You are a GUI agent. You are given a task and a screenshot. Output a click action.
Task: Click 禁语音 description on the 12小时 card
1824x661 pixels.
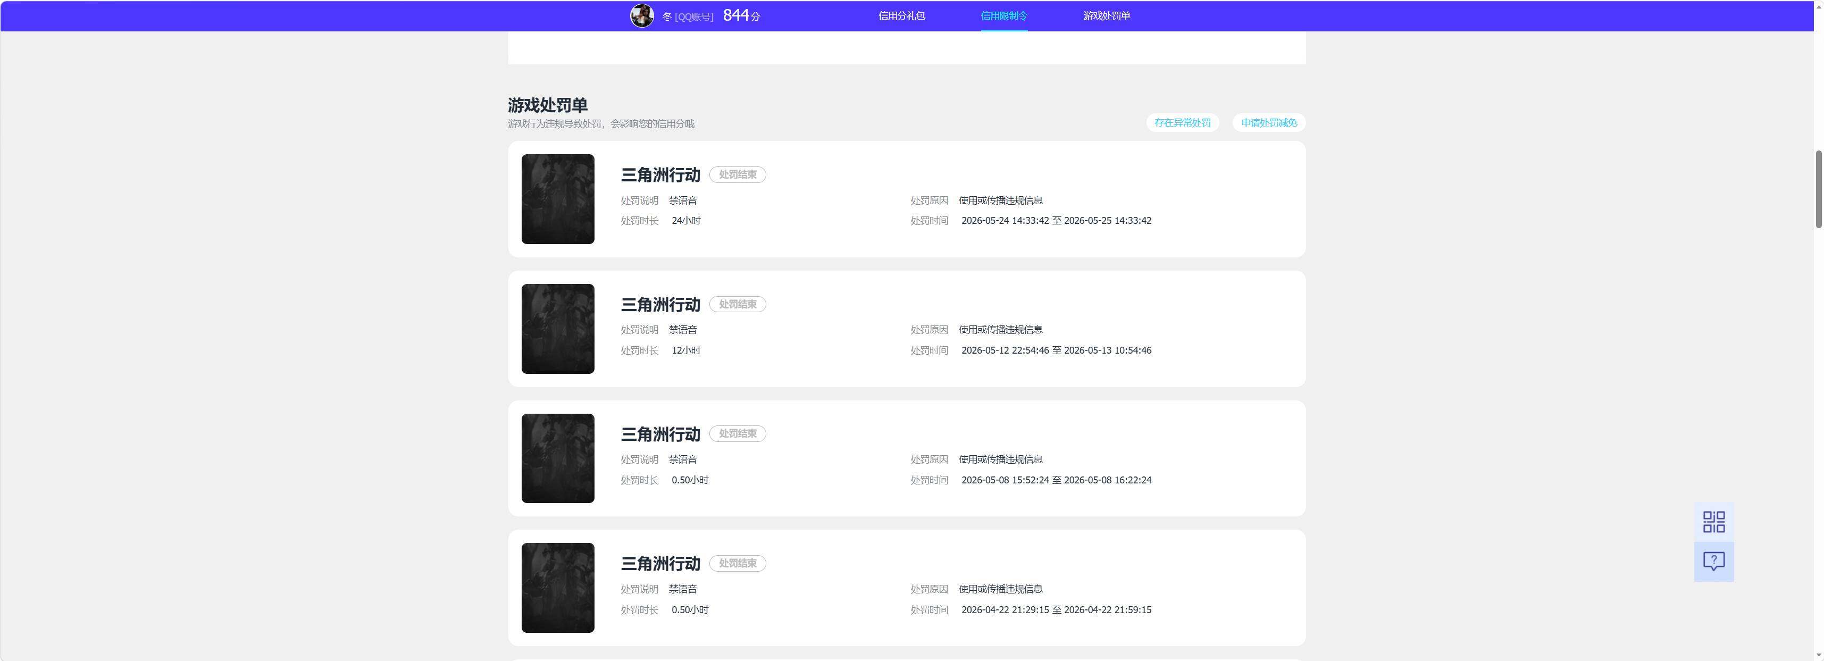(683, 330)
